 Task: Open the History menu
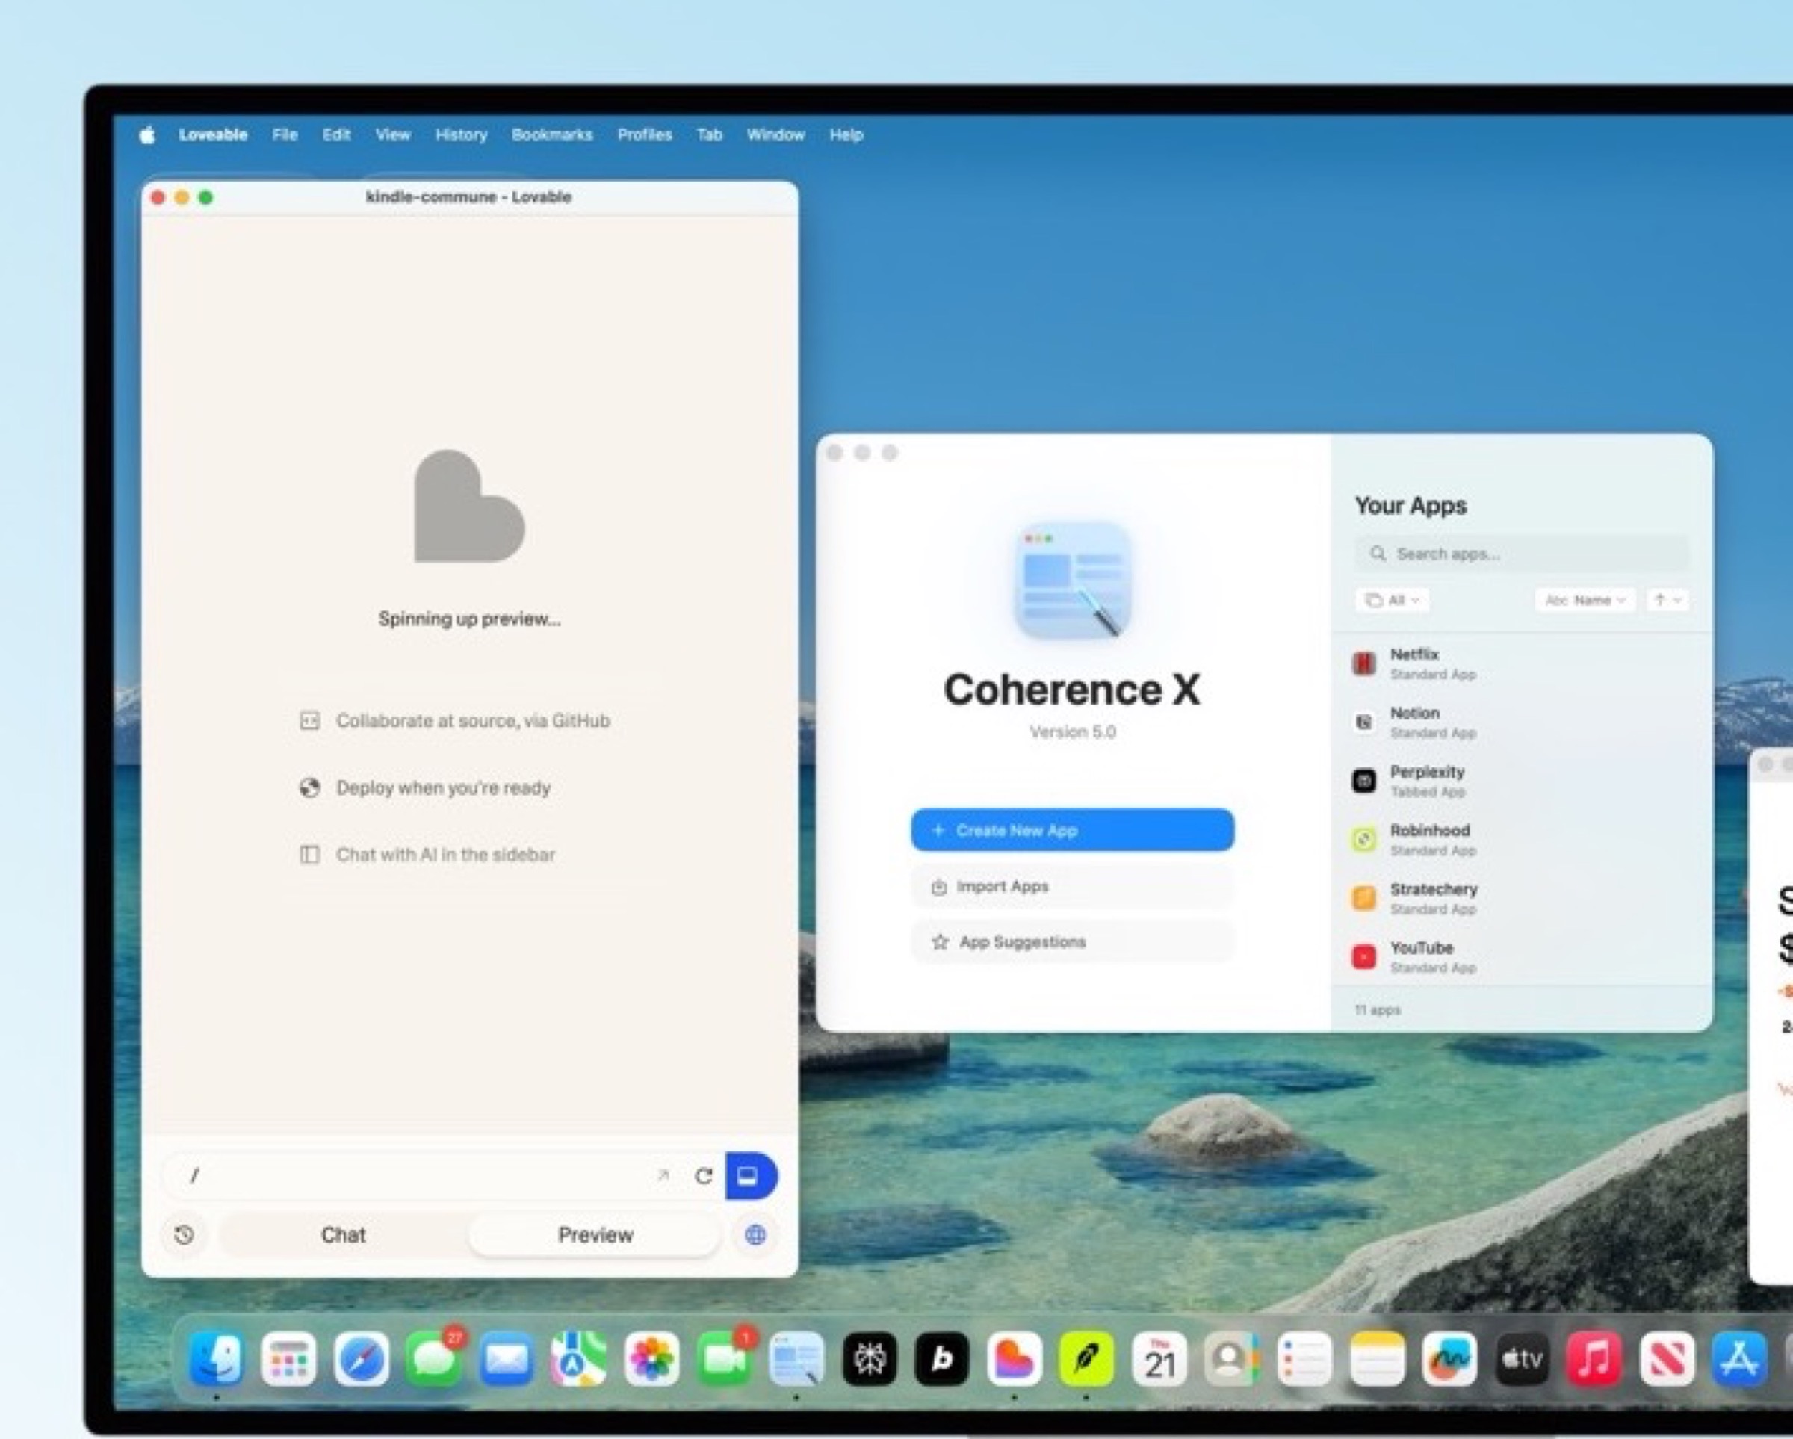[x=461, y=134]
